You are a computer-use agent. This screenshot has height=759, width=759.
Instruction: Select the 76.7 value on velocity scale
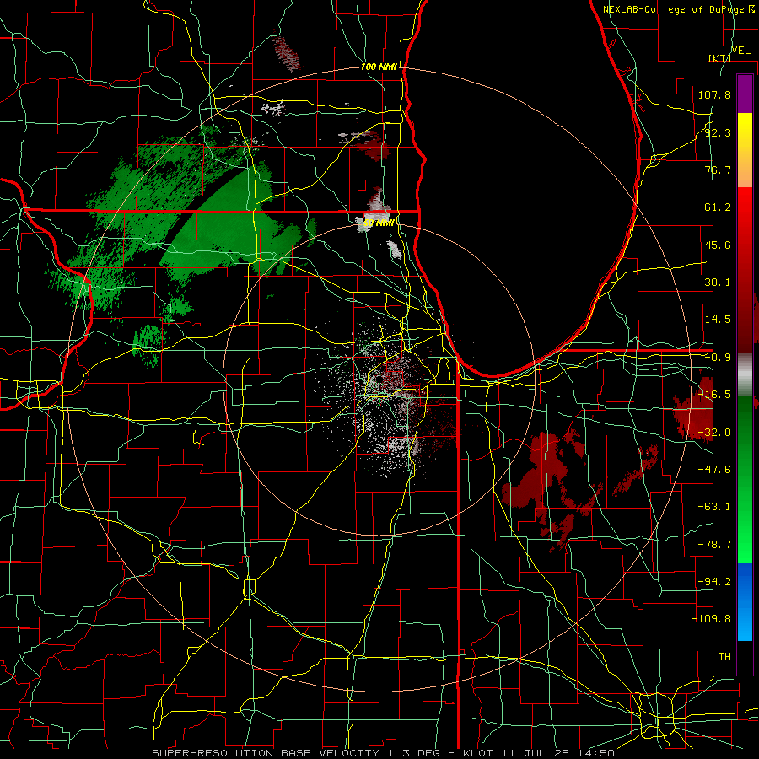coord(718,170)
